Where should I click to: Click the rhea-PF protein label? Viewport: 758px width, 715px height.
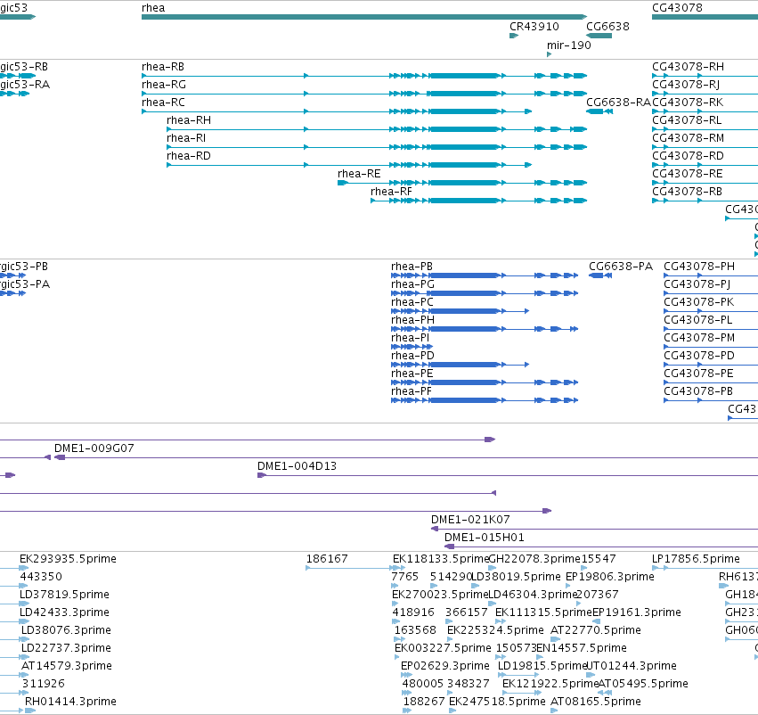(x=412, y=392)
